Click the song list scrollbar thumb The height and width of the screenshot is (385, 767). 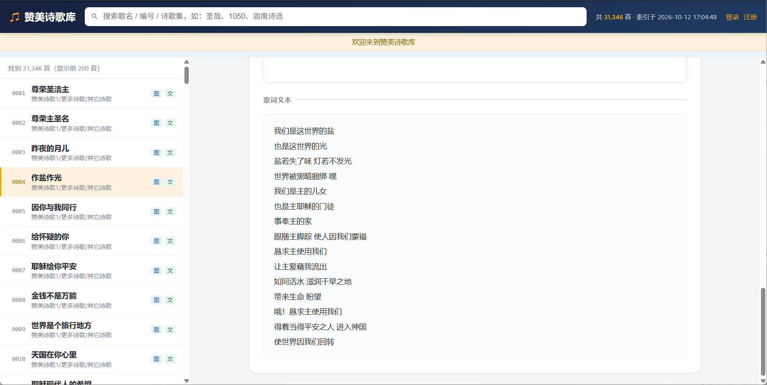point(186,75)
